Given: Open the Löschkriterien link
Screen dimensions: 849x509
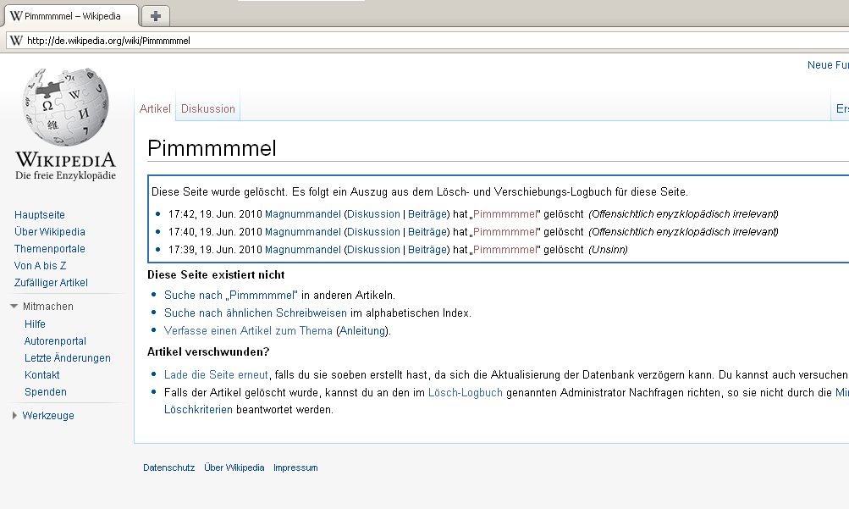Looking at the screenshot, I should coord(198,410).
